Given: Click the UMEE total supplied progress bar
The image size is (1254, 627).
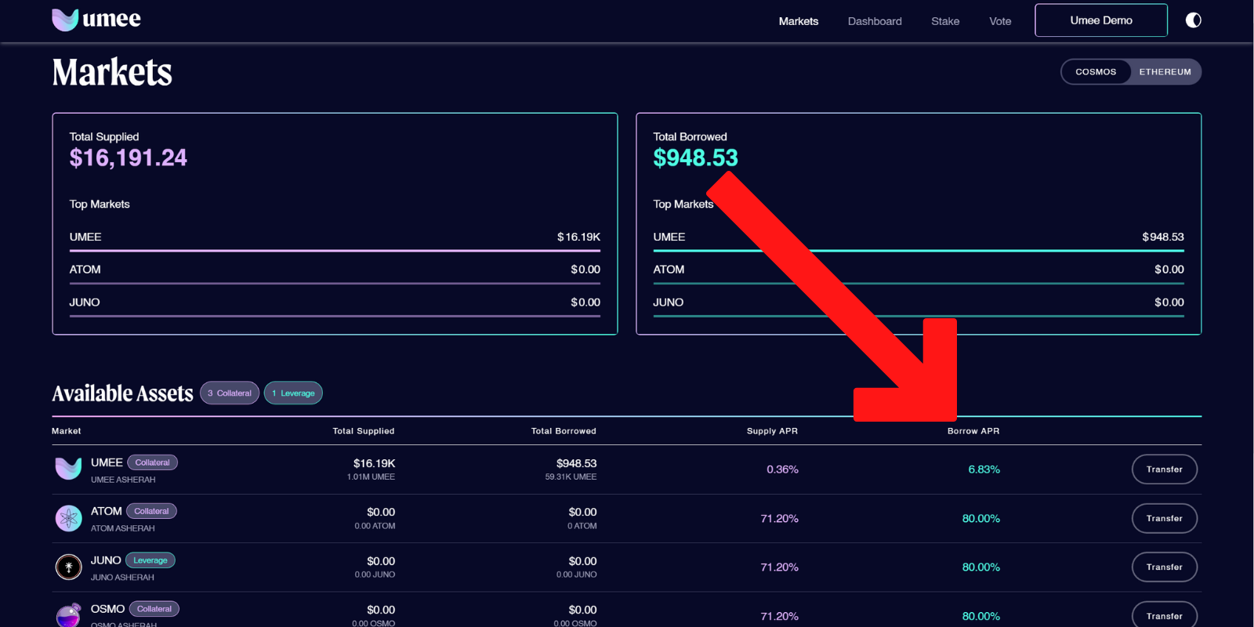Looking at the screenshot, I should point(335,251).
